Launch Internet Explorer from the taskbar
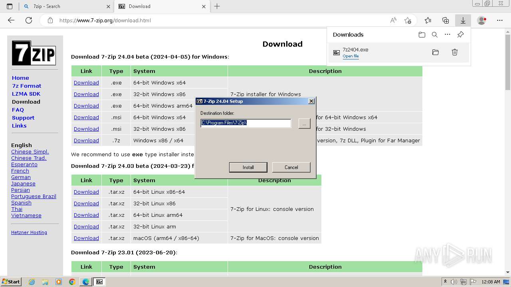Viewport: 511px width, 287px height. (x=32, y=282)
